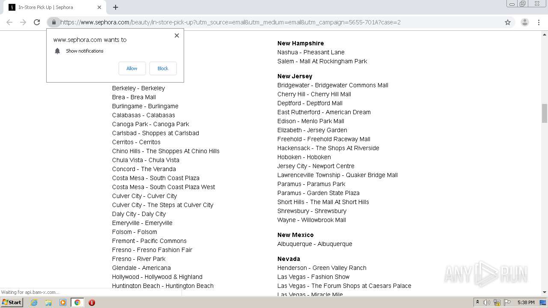
Task: Bookmark this page with star icon
Action: tap(508, 22)
